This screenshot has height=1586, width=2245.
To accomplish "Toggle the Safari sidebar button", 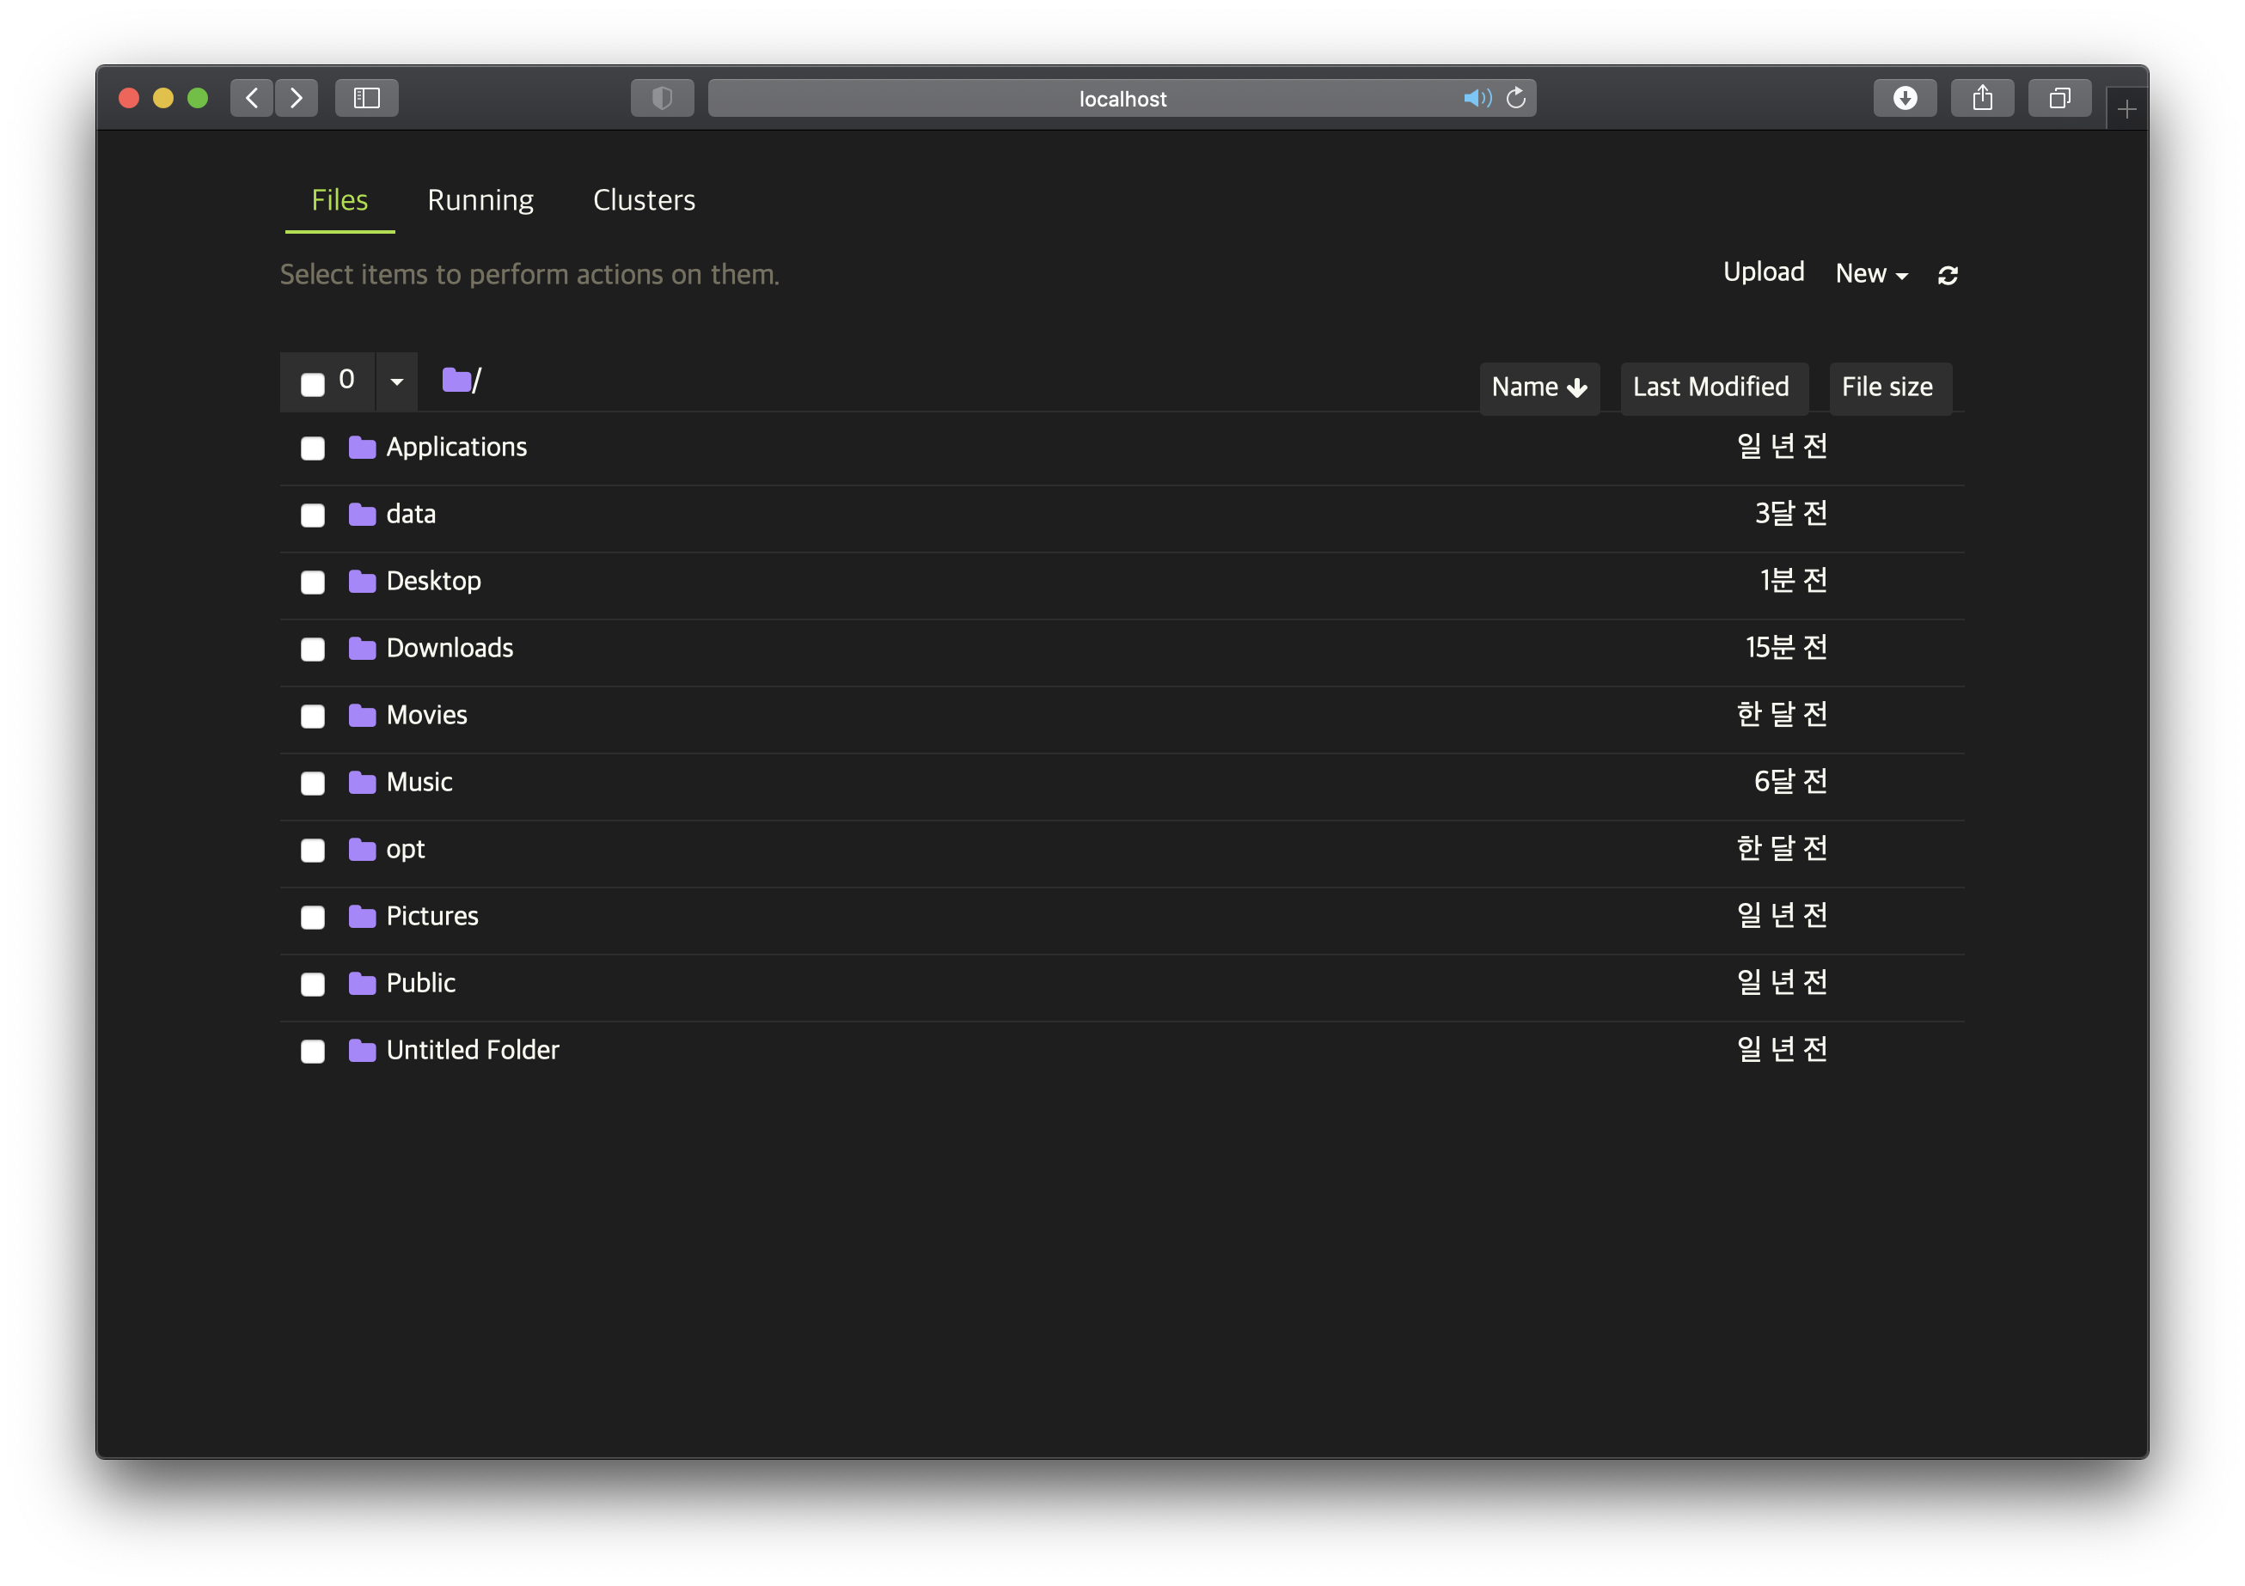I will click(367, 98).
